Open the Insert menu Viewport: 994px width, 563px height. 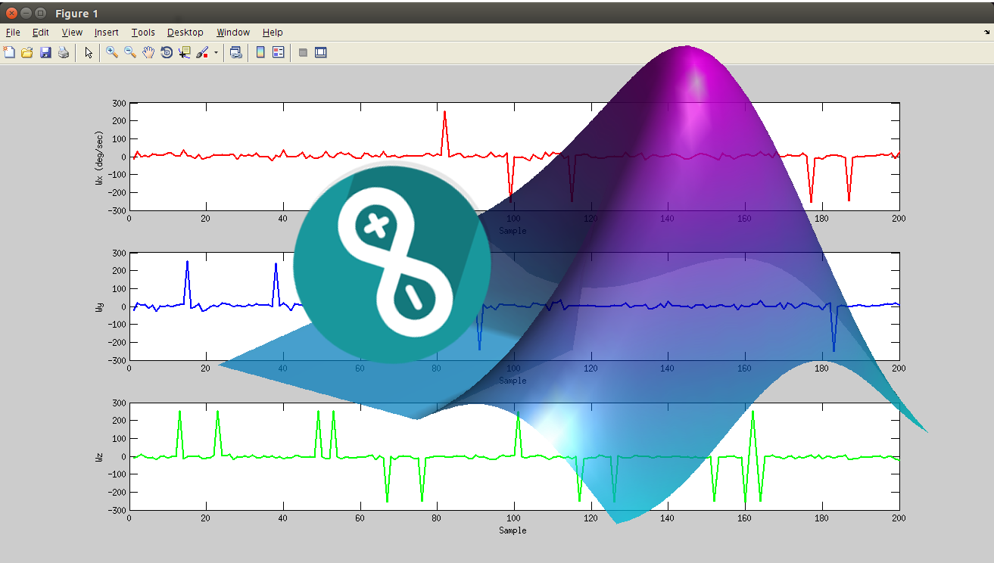(106, 32)
